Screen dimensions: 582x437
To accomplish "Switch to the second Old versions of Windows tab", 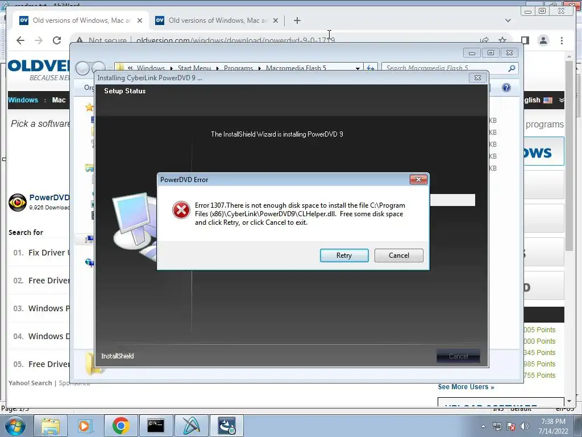I will pos(217,20).
